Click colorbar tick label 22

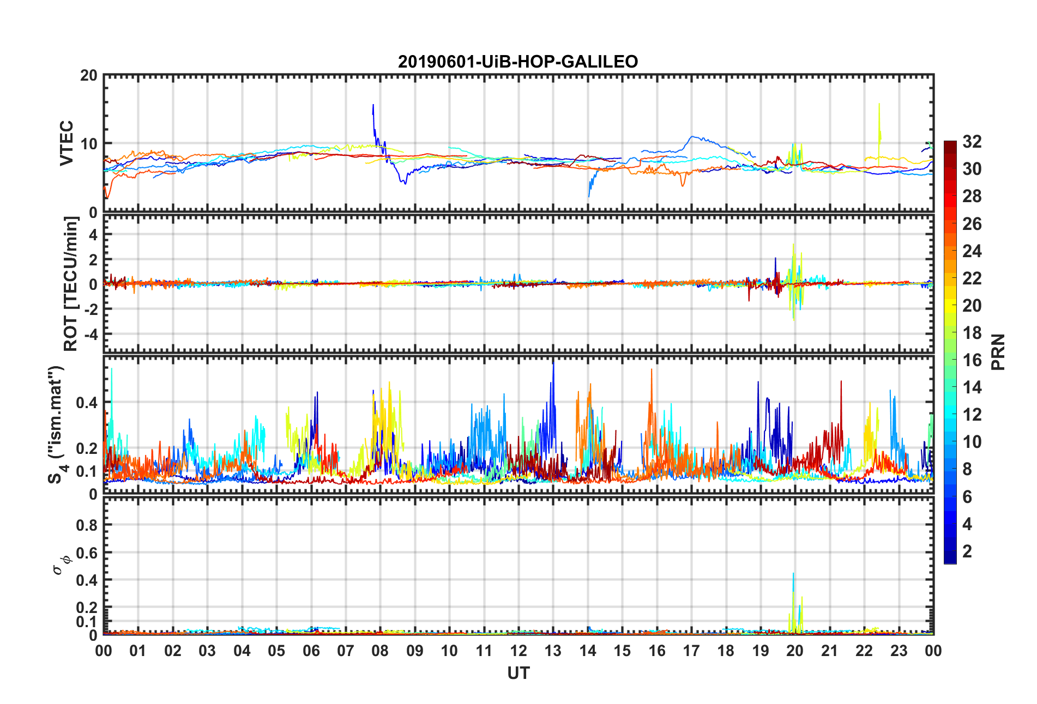[972, 278]
